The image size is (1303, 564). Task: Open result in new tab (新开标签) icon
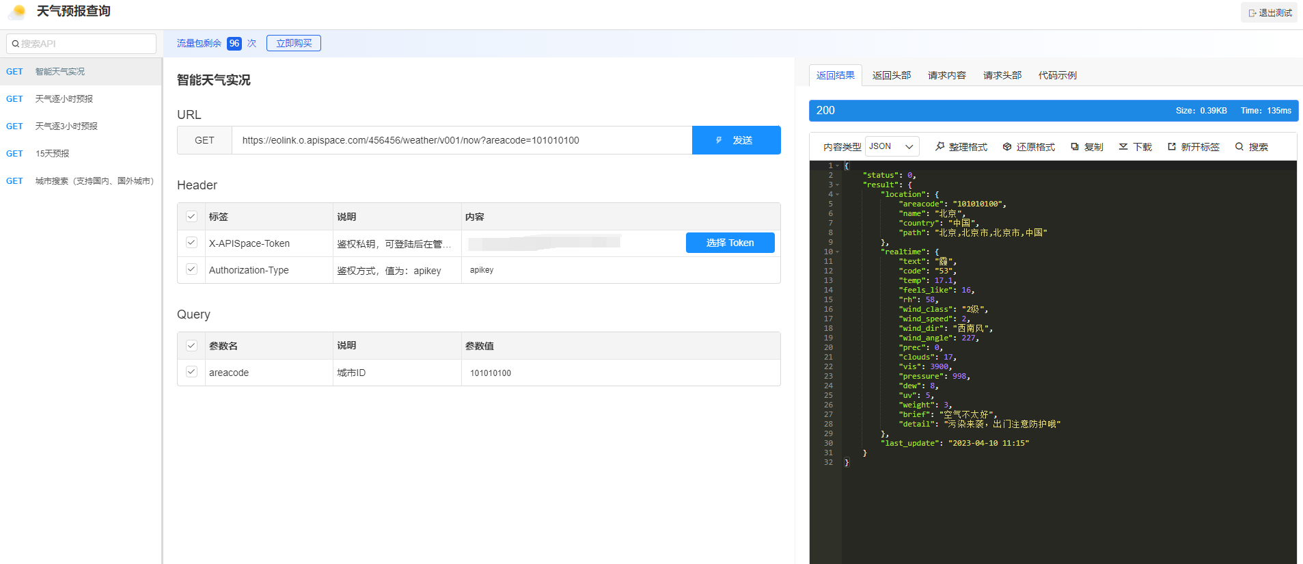1172,146
